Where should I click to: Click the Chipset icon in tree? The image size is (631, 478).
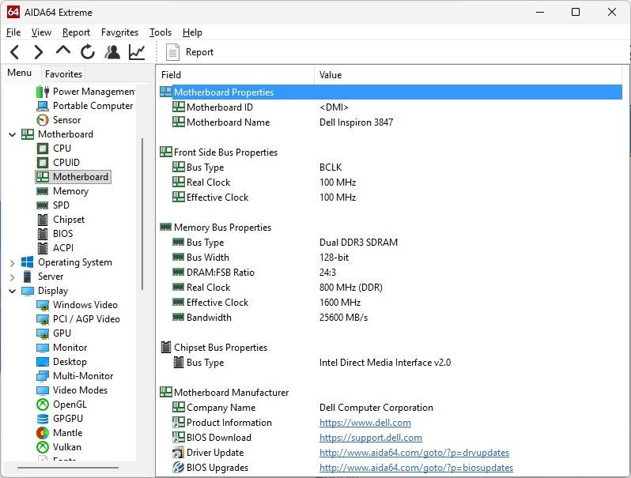(42, 220)
